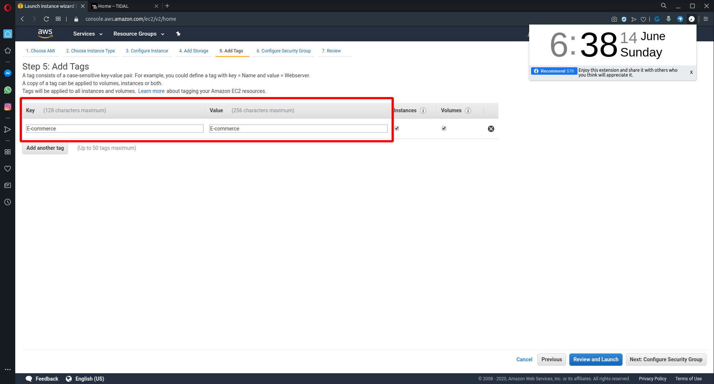Open Messenger in sidebar
The image size is (714, 384).
point(7,73)
